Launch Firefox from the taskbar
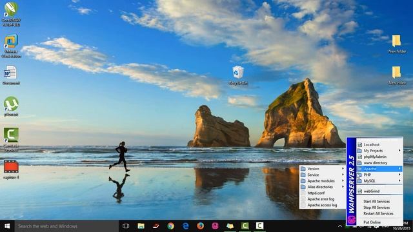This screenshot has width=413, height=232. pos(201,226)
